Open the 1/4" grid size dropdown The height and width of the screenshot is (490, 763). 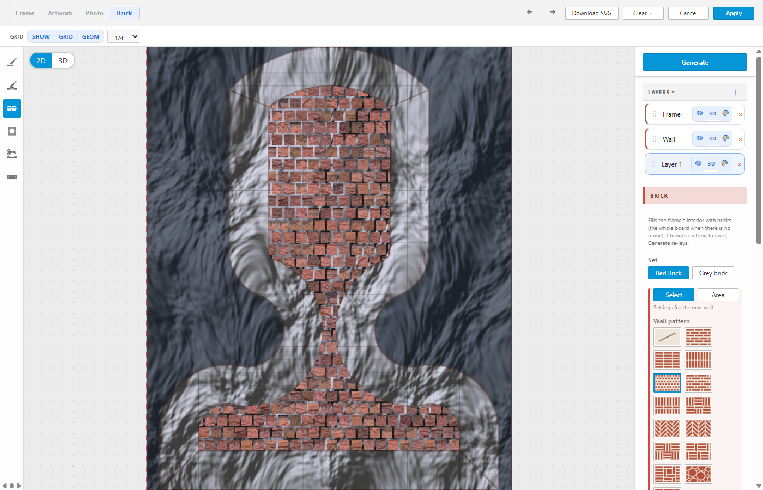124,36
